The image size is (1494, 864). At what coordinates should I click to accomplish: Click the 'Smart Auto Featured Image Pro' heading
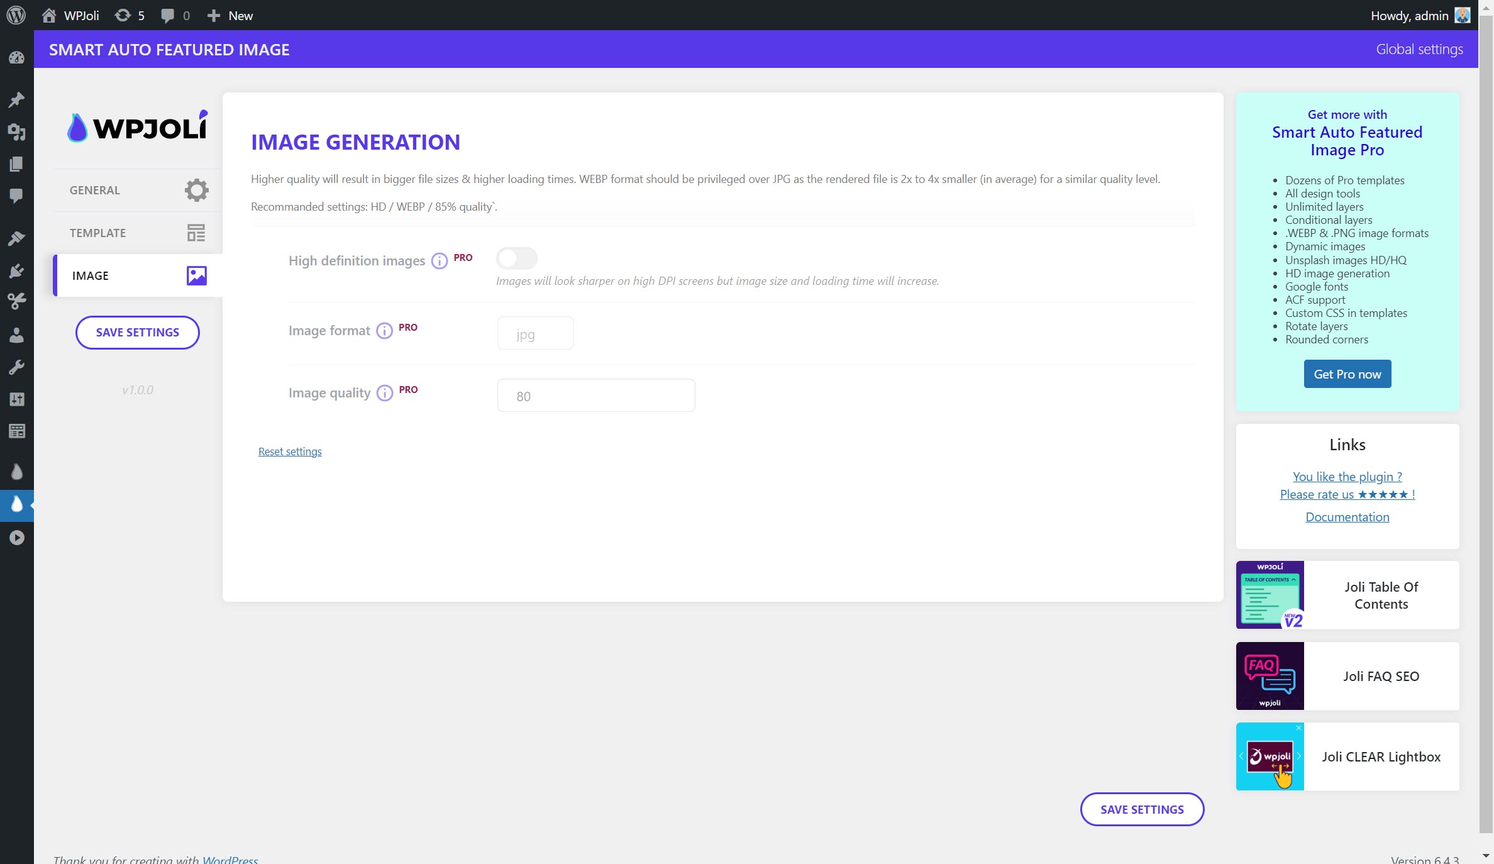1347,141
